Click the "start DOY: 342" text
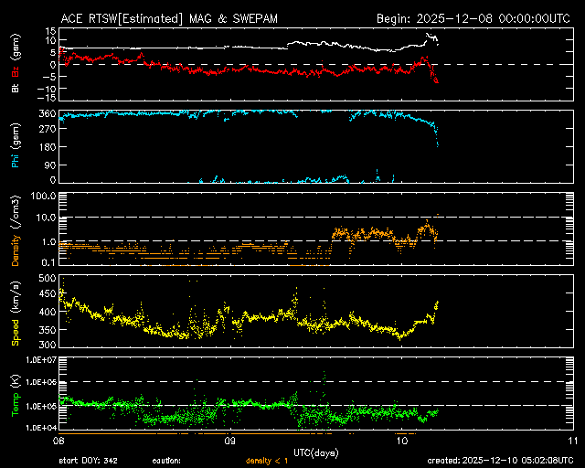585x468 pixels. pyautogui.click(x=88, y=461)
